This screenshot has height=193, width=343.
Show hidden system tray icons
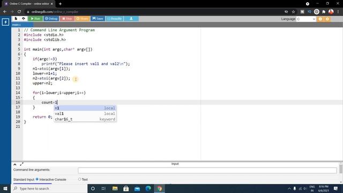(289, 188)
